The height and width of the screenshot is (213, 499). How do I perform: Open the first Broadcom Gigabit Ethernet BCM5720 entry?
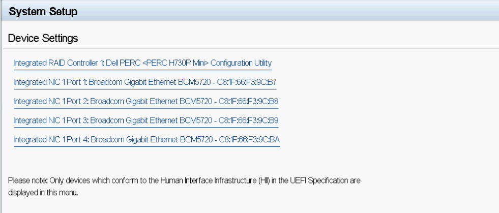tap(145, 82)
